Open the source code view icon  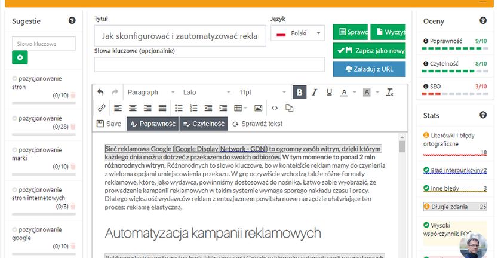[x=275, y=108]
